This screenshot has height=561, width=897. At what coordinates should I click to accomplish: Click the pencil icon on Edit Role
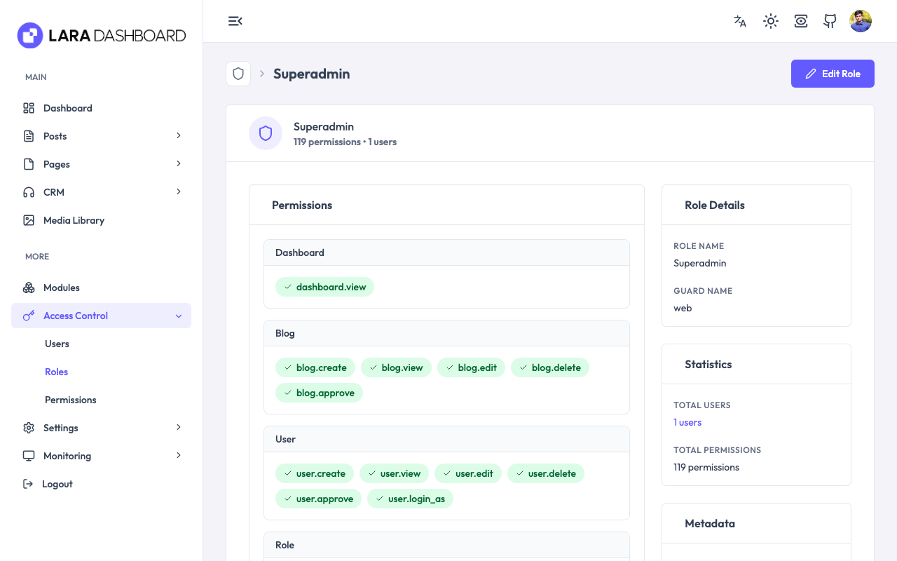[811, 74]
